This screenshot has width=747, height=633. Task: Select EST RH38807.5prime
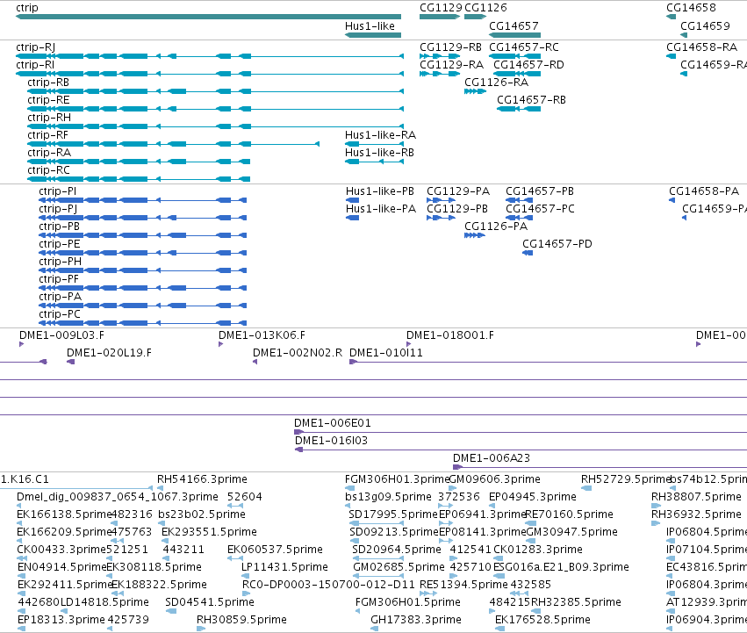click(696, 497)
